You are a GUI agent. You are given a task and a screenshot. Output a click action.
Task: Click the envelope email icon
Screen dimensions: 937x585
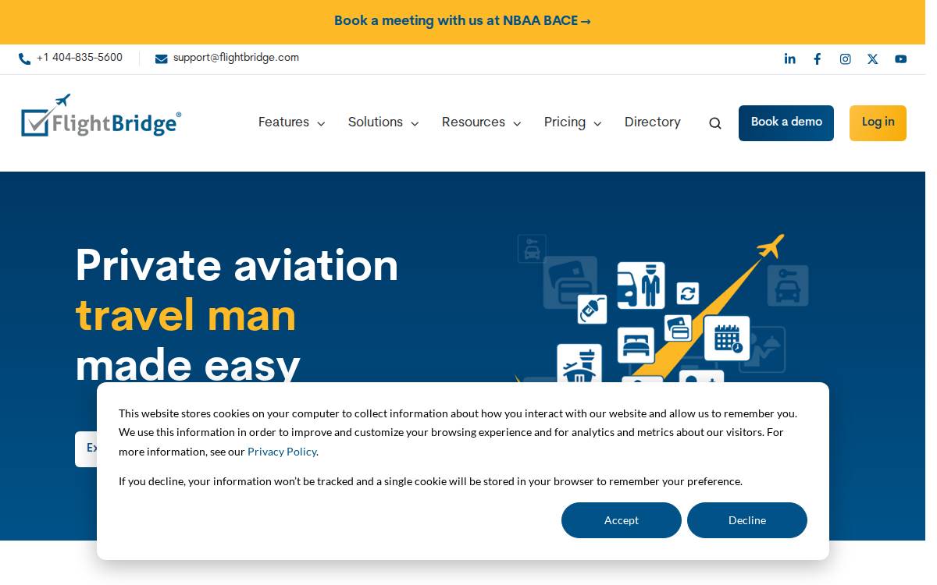point(161,58)
